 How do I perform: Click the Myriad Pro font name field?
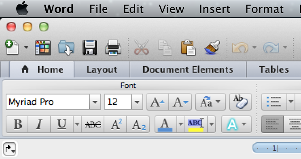(x=48, y=102)
